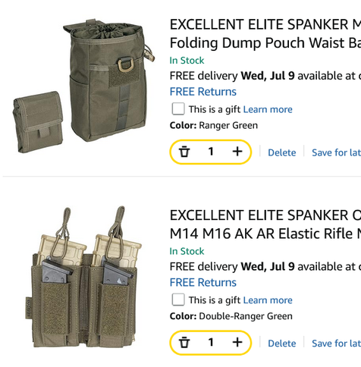Open Learn more link for first gift option
Viewport: 361px width, 367px height.
coord(268,109)
